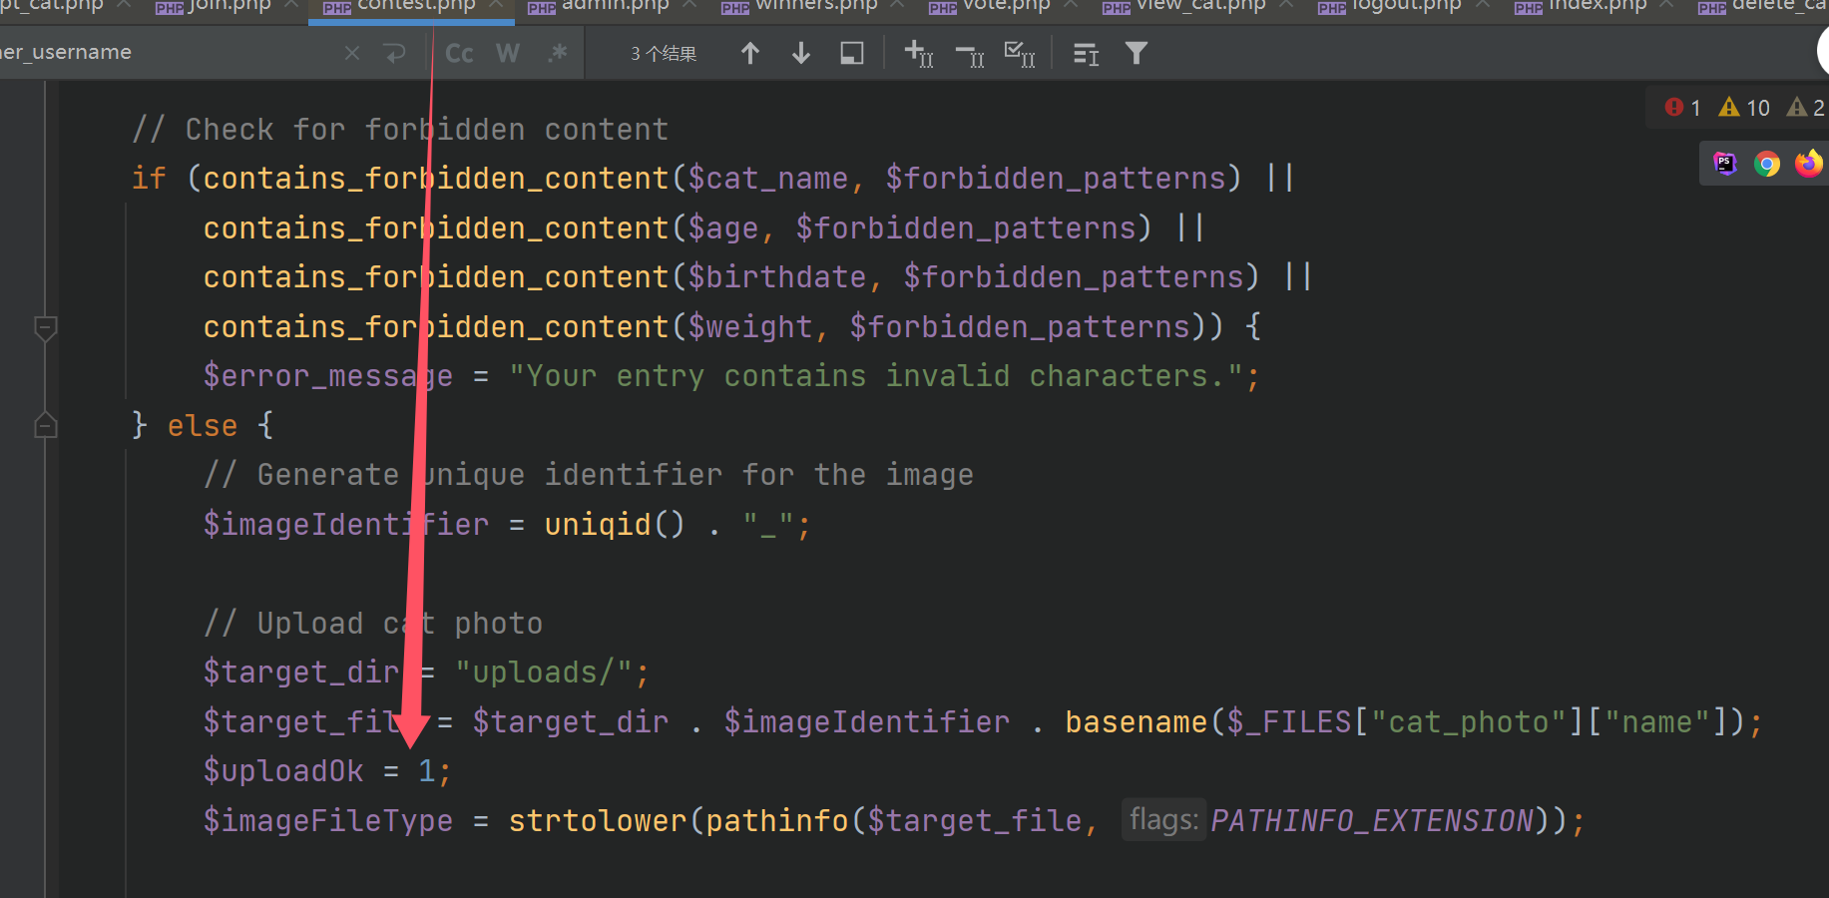
Task: Open page in Chrome browser
Action: (x=1766, y=164)
